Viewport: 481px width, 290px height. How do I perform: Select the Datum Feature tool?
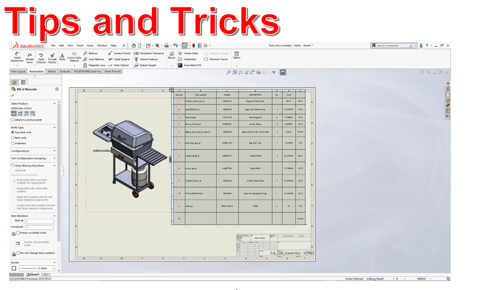tap(146, 59)
